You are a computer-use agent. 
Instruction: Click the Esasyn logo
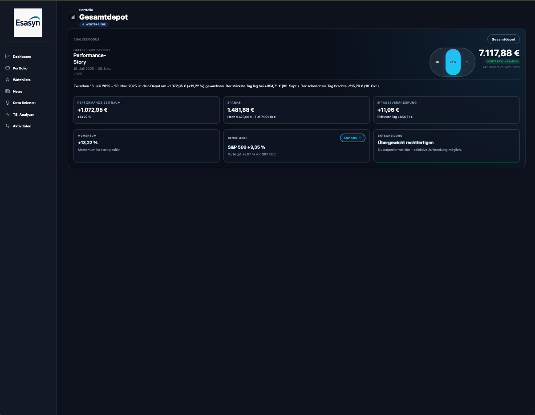[x=28, y=23]
